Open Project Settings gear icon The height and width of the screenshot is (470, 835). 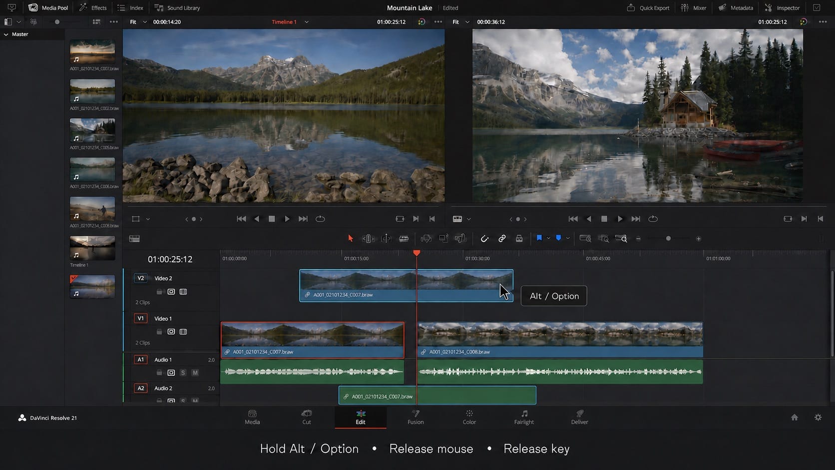point(818,417)
